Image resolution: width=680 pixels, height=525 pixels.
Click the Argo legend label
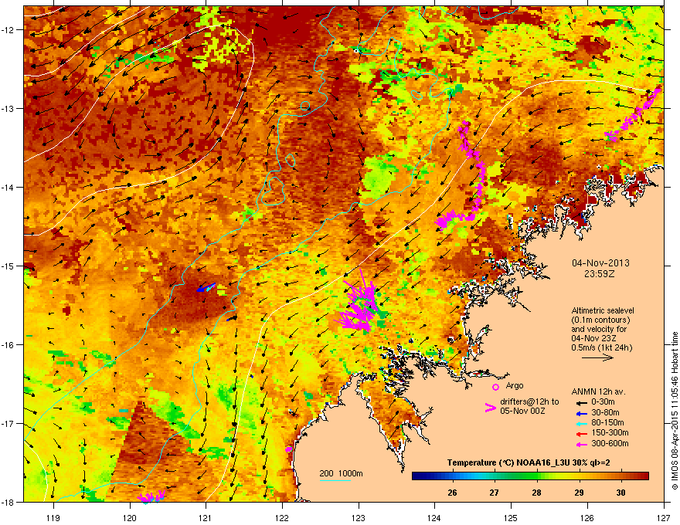tap(515, 385)
